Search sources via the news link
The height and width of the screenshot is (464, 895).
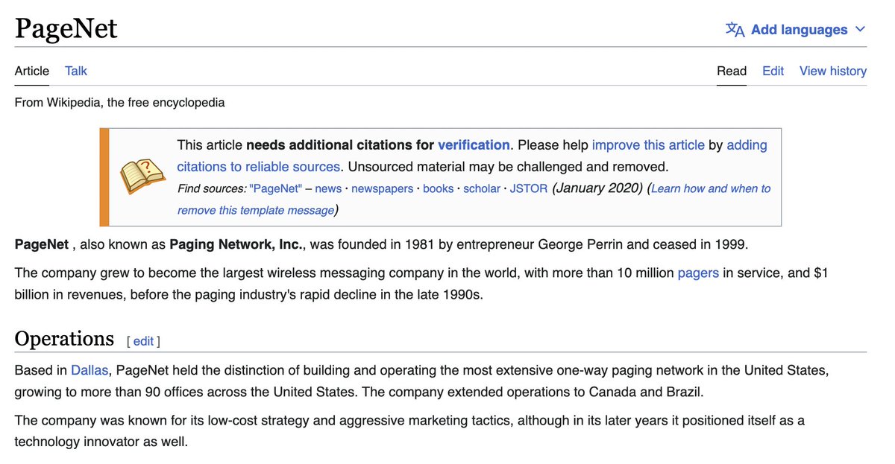pyautogui.click(x=328, y=188)
